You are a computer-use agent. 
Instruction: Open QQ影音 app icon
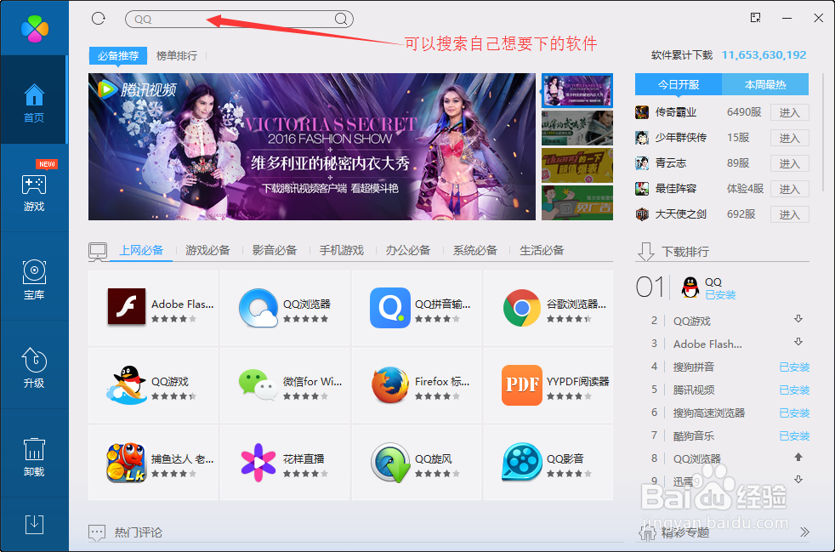(522, 463)
